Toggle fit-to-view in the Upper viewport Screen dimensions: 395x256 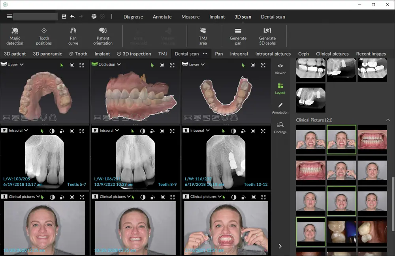(71, 65)
